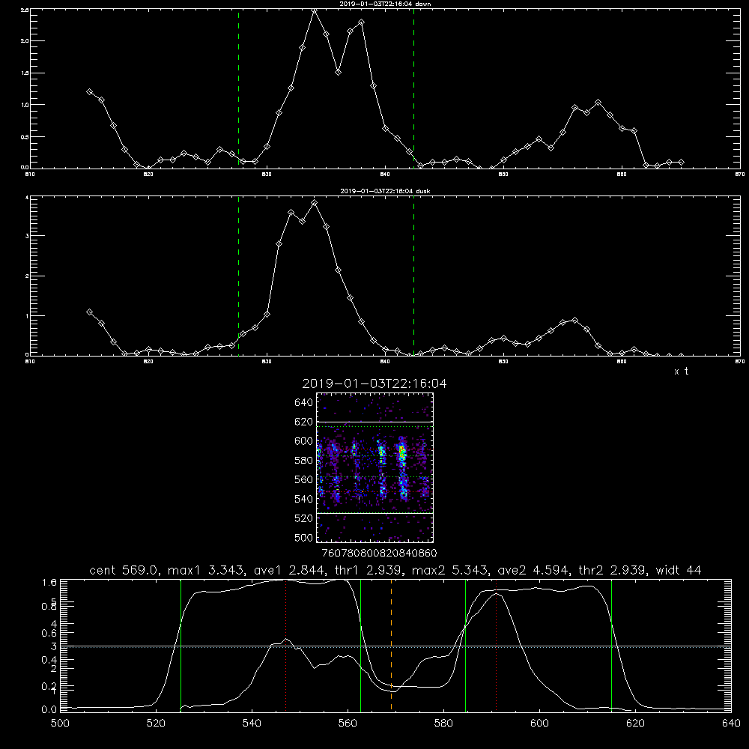The width and height of the screenshot is (749, 749).
Task: Click the brightest vertical streak in the spectrogram image
Action: tap(402, 468)
